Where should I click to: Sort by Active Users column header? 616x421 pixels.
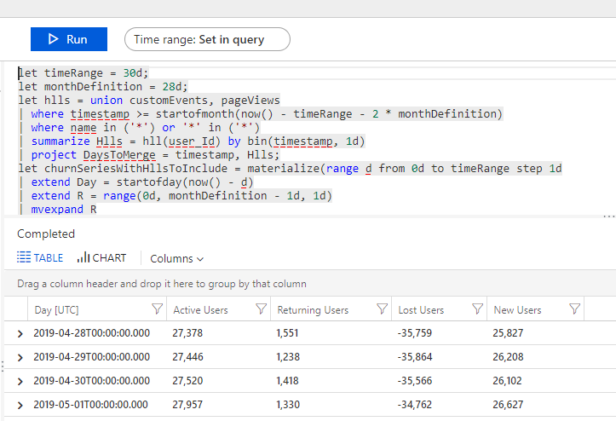point(200,310)
